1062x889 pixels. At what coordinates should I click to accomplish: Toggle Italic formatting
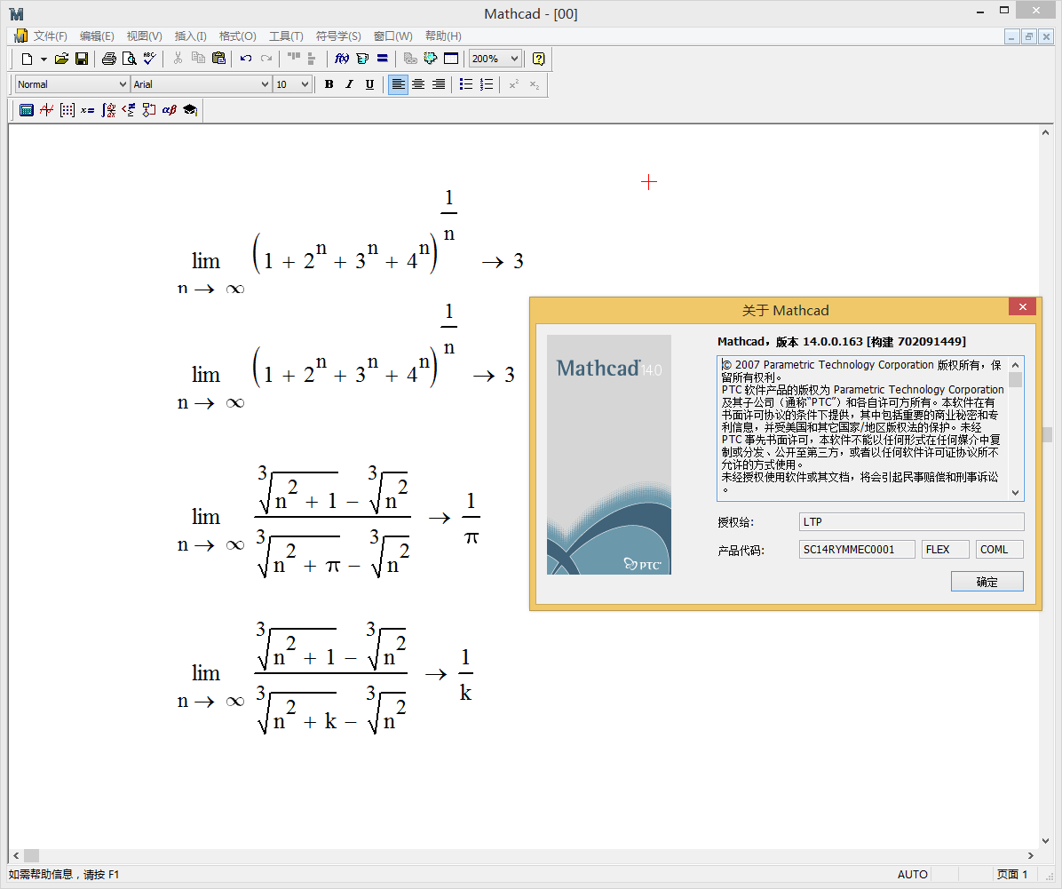click(349, 84)
